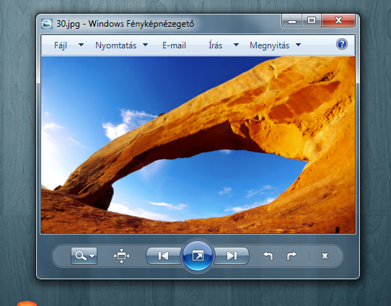Go to the previous picture
This screenshot has width=391, height=306.
click(x=164, y=255)
